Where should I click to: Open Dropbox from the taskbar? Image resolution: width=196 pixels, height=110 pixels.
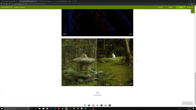click(x=74, y=108)
